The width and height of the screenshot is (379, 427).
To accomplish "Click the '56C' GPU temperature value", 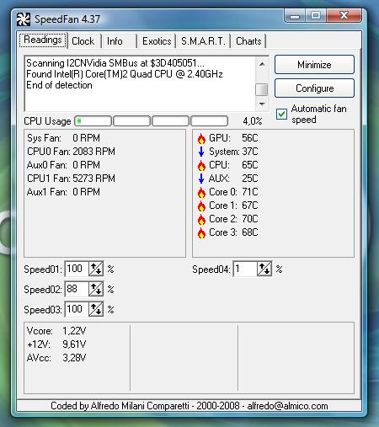I will click(250, 138).
